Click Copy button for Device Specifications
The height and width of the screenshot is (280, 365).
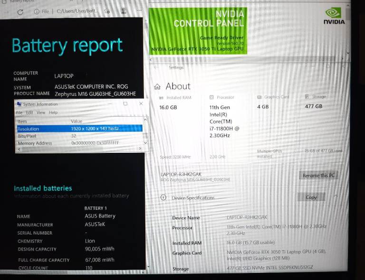pos(311,197)
